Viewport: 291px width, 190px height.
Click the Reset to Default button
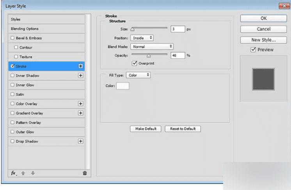pyautogui.click(x=183, y=129)
